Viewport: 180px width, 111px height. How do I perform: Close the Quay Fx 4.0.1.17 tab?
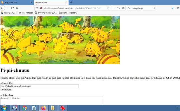[x=31, y=2]
